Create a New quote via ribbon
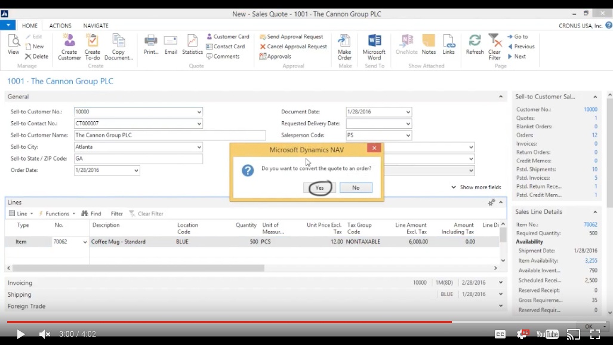This screenshot has width=613, height=345. pos(35,46)
